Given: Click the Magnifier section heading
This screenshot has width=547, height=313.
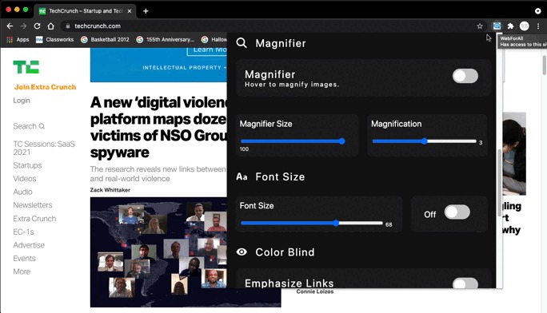Looking at the screenshot, I should pyautogui.click(x=281, y=43).
